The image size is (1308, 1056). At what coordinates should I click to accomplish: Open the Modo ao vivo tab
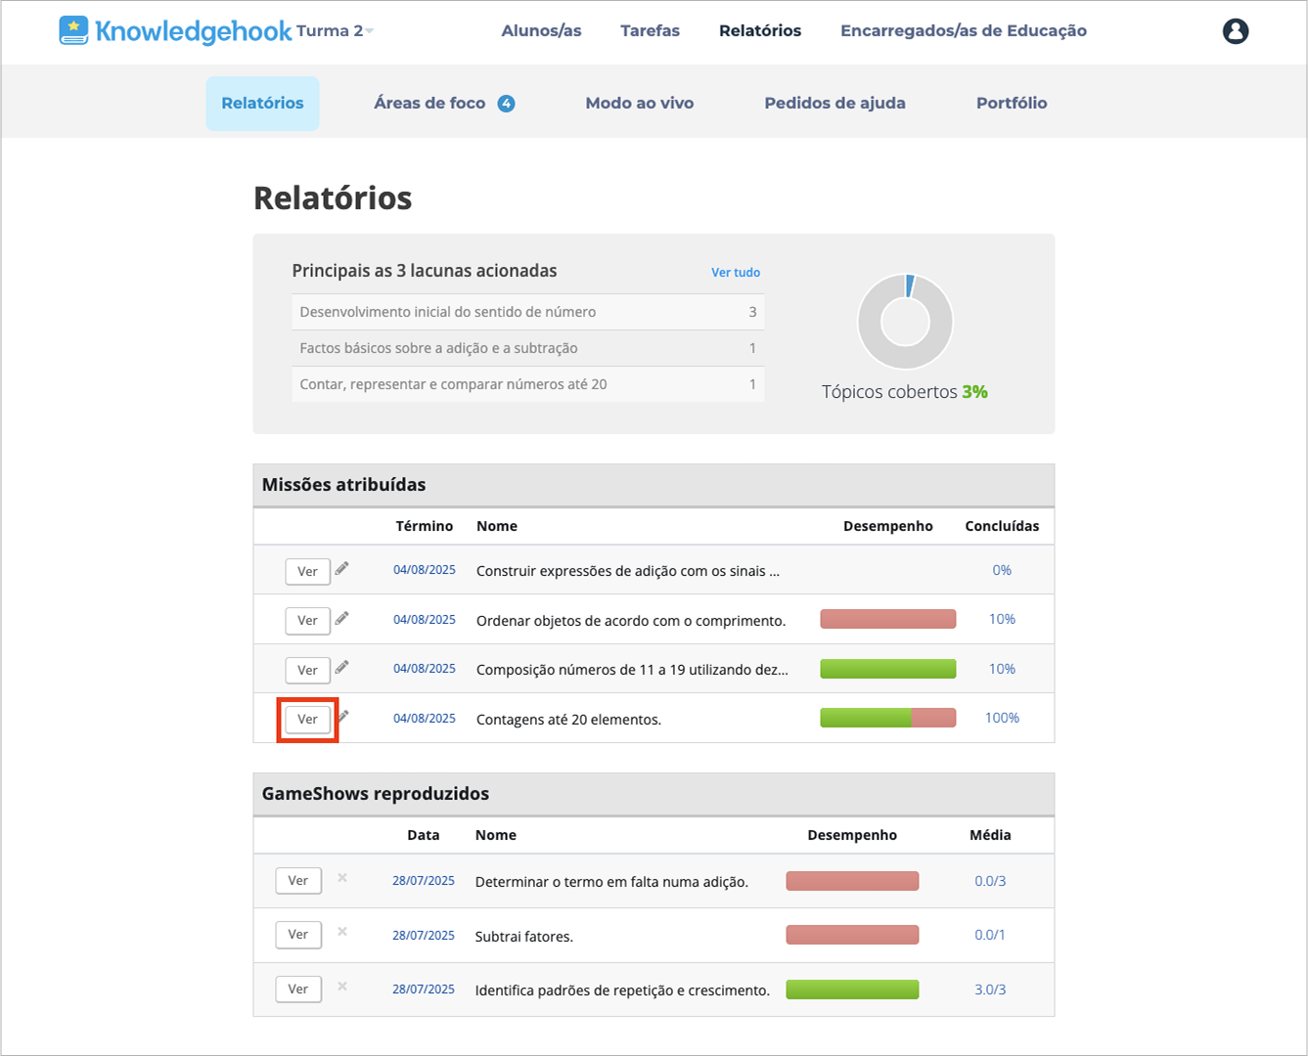tap(640, 103)
